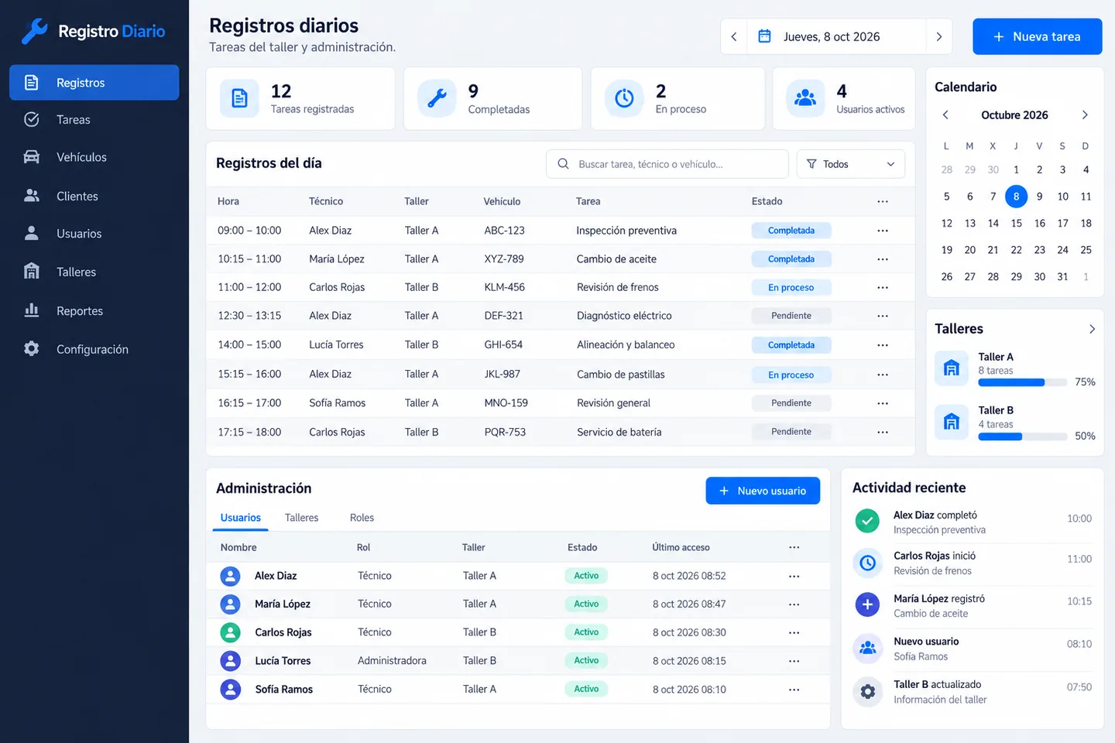Open options menu for Lucía Torres user
1115x743 pixels.
tap(794, 661)
